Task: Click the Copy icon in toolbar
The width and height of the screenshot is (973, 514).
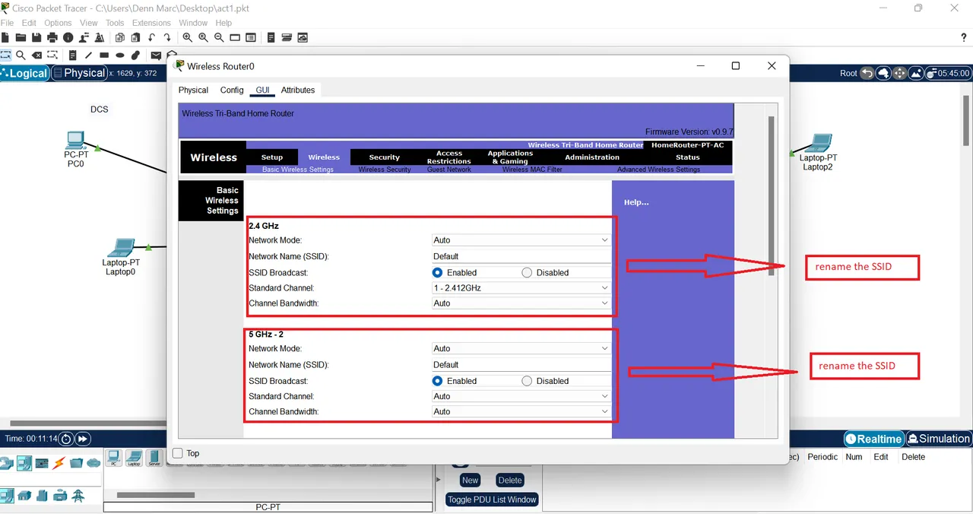Action: (119, 37)
